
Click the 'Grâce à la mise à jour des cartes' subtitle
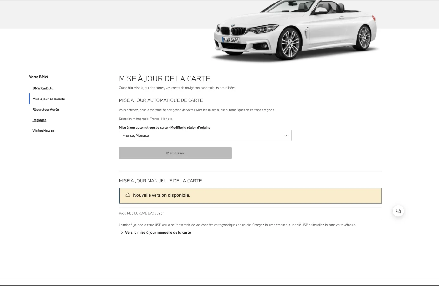(177, 88)
